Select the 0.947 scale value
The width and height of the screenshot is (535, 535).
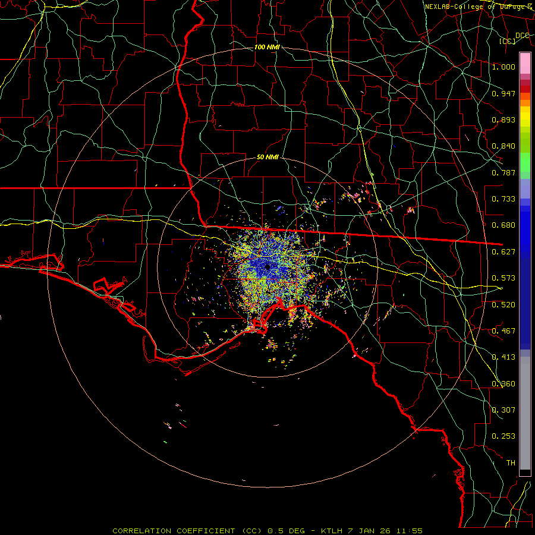503,93
